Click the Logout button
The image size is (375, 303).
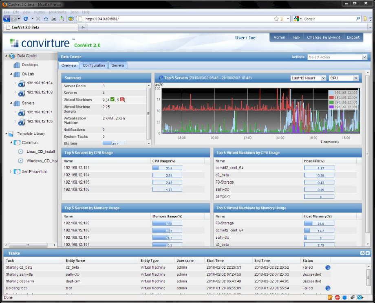[x=353, y=37]
